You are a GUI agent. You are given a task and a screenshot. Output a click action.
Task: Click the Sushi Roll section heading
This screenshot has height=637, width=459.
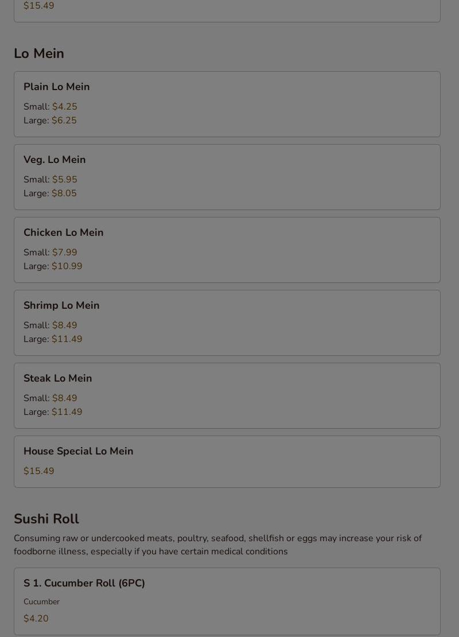[x=46, y=519]
